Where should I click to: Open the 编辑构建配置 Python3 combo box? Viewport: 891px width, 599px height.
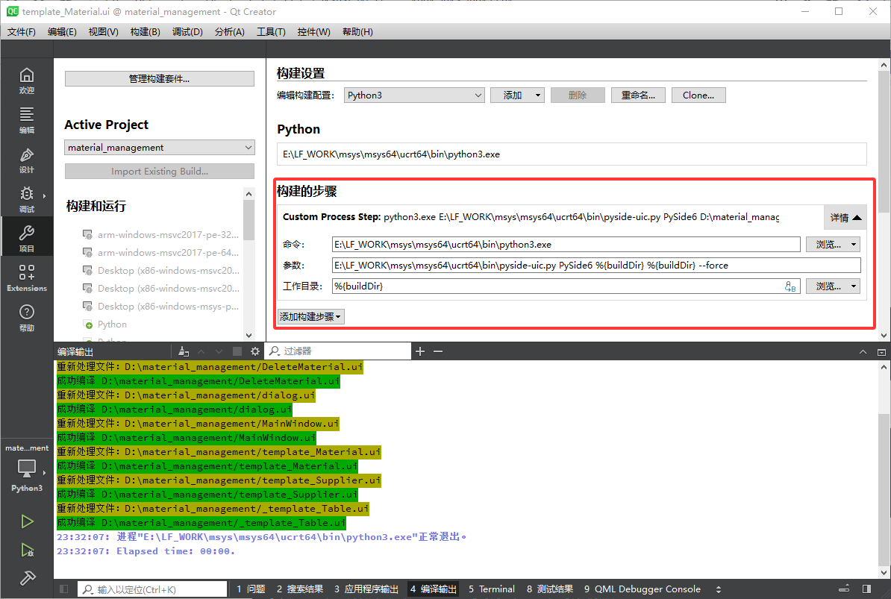click(x=414, y=95)
